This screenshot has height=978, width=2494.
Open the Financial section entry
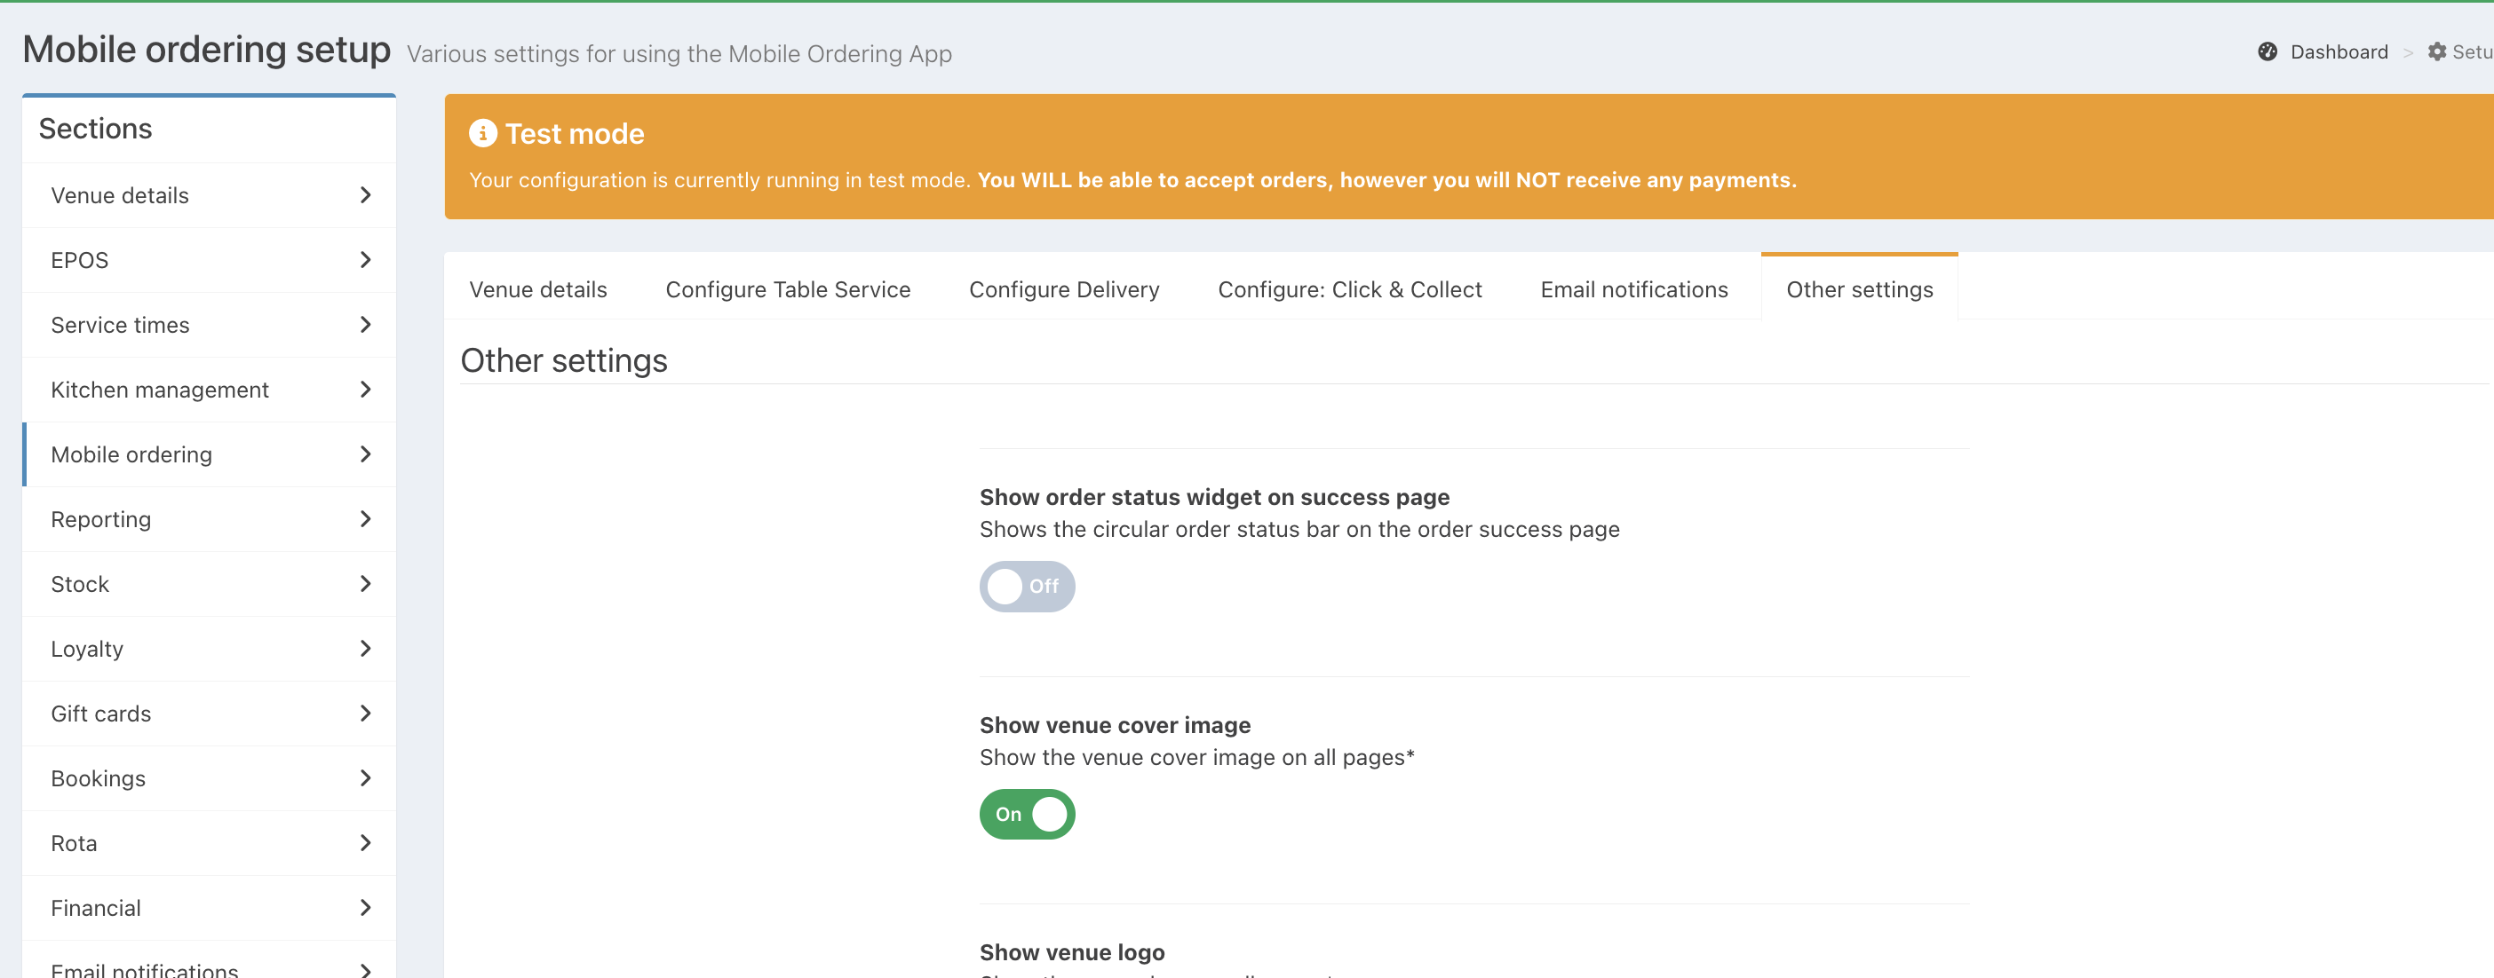96,909
